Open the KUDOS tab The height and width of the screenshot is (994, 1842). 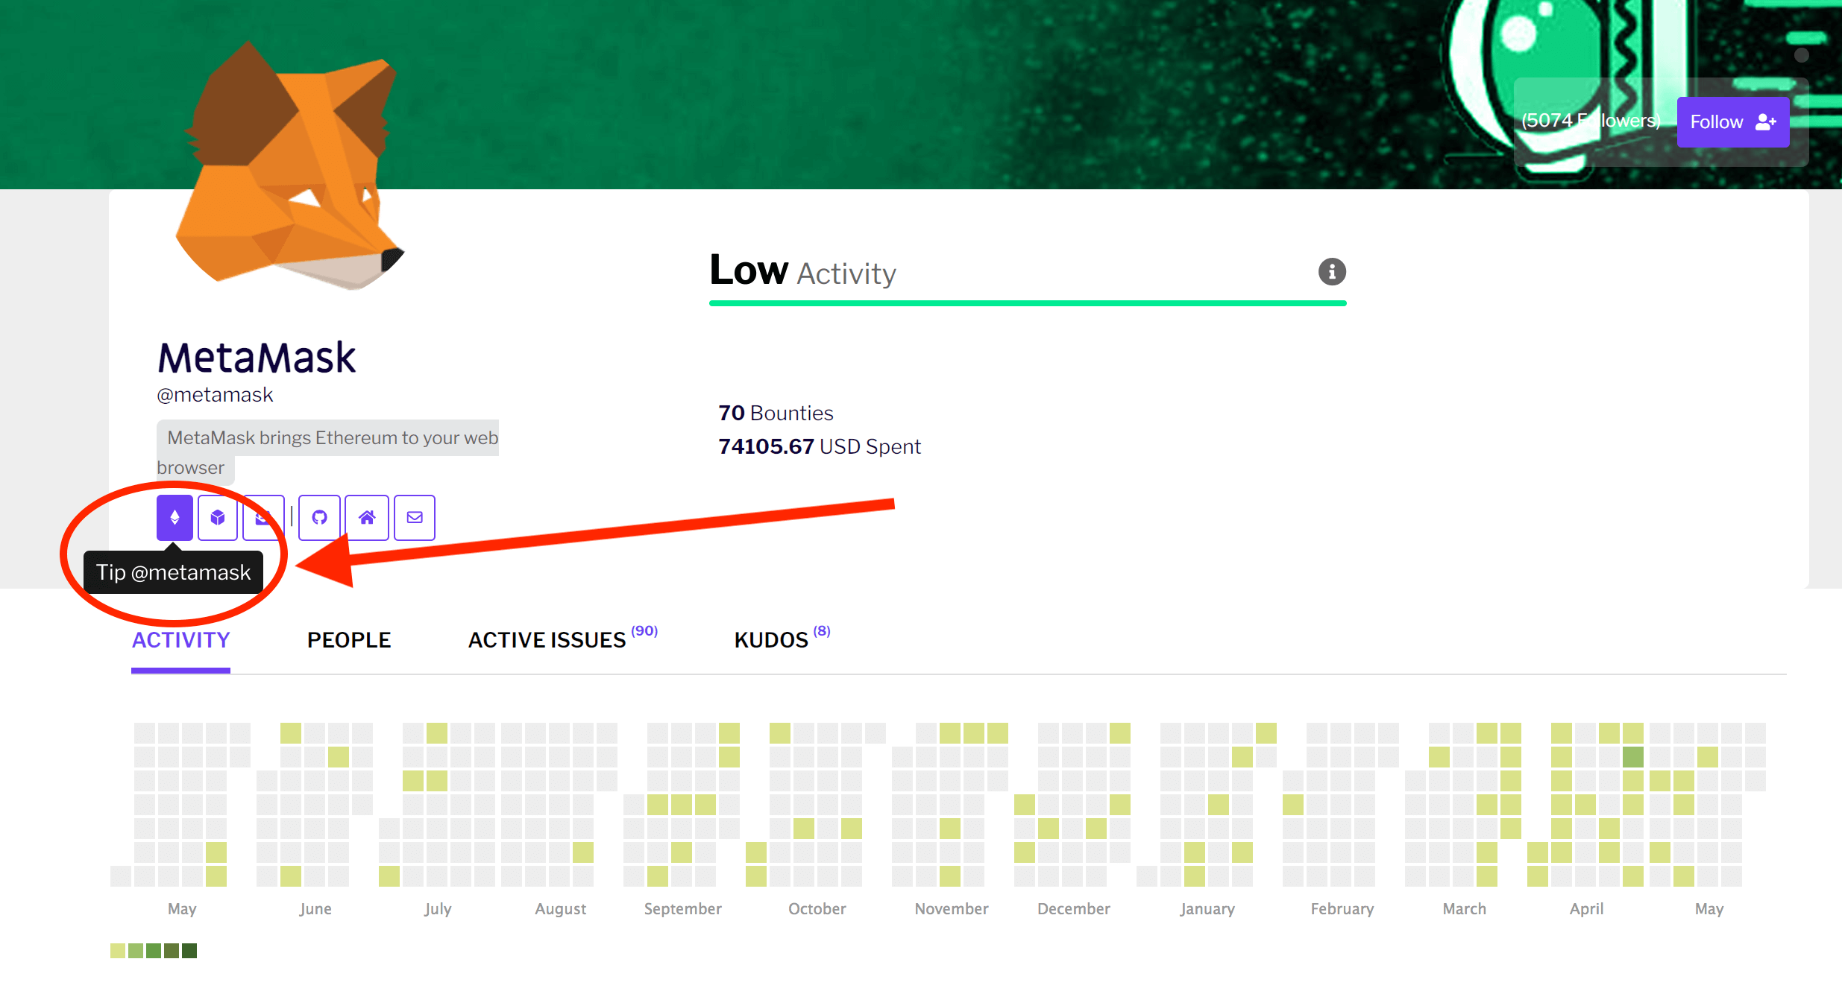(782, 639)
